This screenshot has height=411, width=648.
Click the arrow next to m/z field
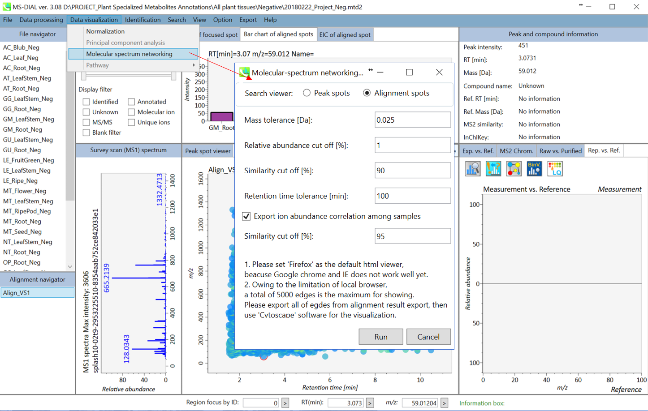click(x=444, y=403)
